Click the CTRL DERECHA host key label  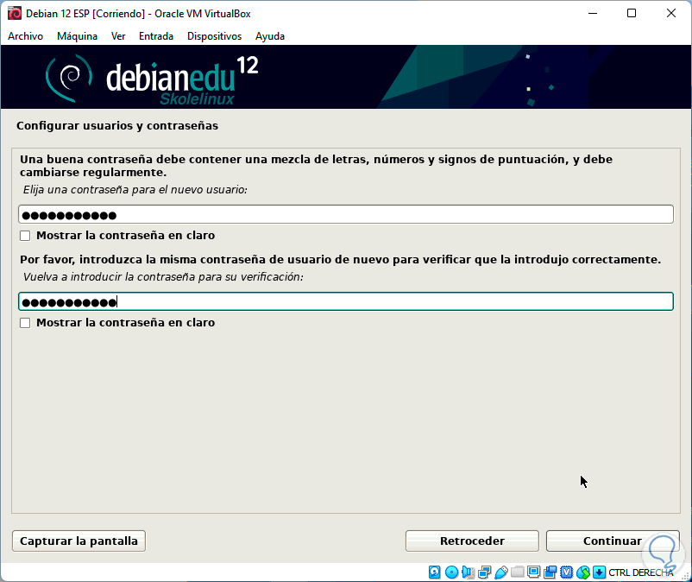(641, 573)
